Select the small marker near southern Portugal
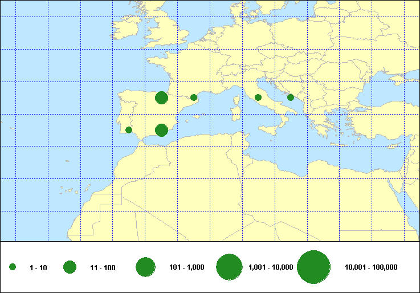Viewport: 420px width, 293px height. [129, 130]
